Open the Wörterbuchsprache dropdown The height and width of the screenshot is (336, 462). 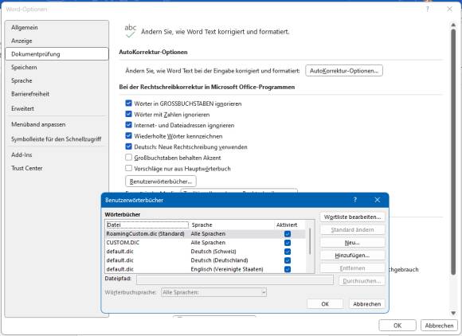(214, 292)
